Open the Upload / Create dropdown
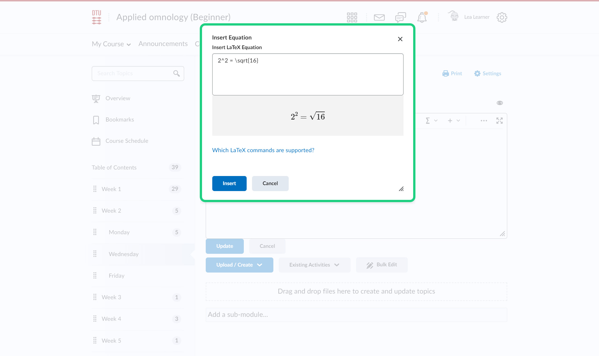Image resolution: width=599 pixels, height=356 pixels. click(239, 265)
